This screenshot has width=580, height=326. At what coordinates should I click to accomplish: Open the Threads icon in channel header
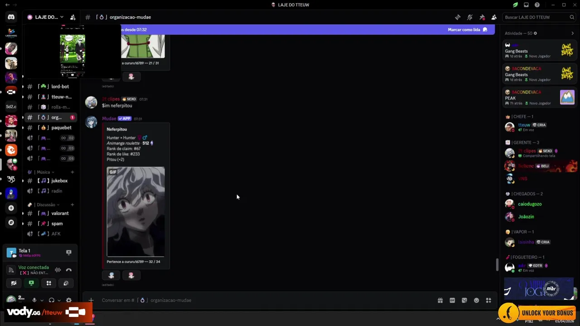pos(458,17)
